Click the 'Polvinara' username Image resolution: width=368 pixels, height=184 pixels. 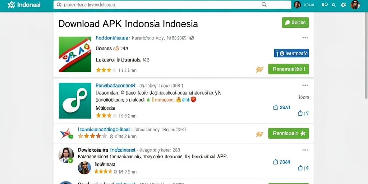[x=105, y=164]
